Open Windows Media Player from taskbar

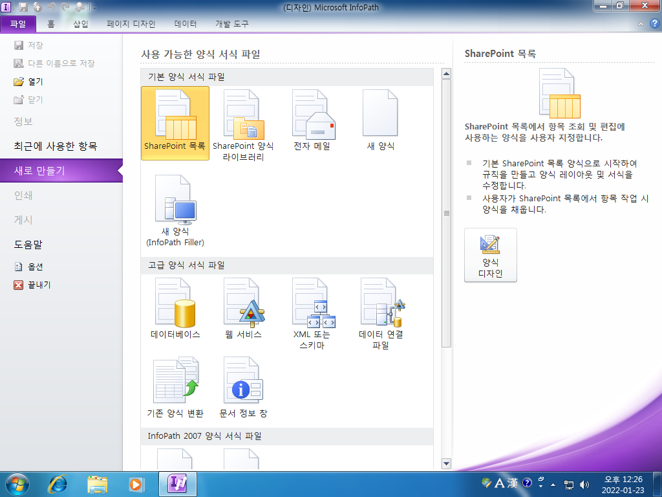(136, 484)
